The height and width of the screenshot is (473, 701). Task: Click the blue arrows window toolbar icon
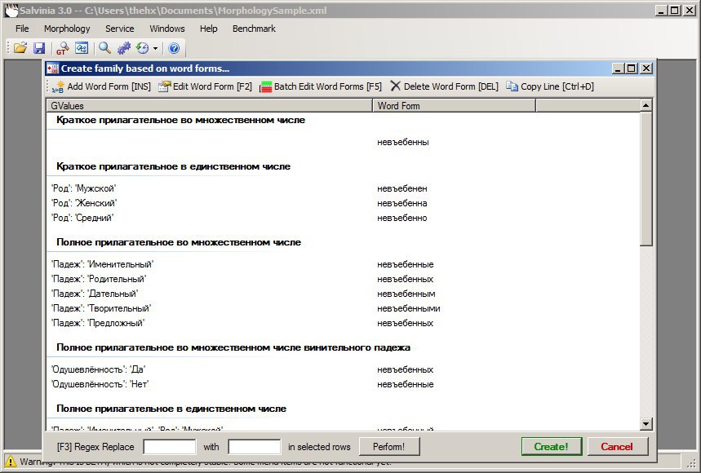click(82, 48)
